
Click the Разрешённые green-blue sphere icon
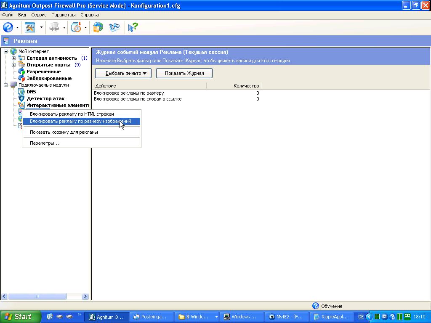click(21, 71)
